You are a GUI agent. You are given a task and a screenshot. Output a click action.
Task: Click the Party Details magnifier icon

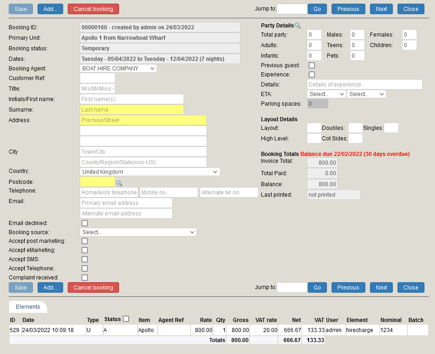point(298,26)
